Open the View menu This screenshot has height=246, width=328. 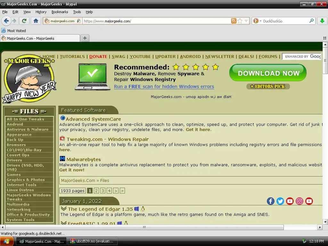[x=27, y=12]
